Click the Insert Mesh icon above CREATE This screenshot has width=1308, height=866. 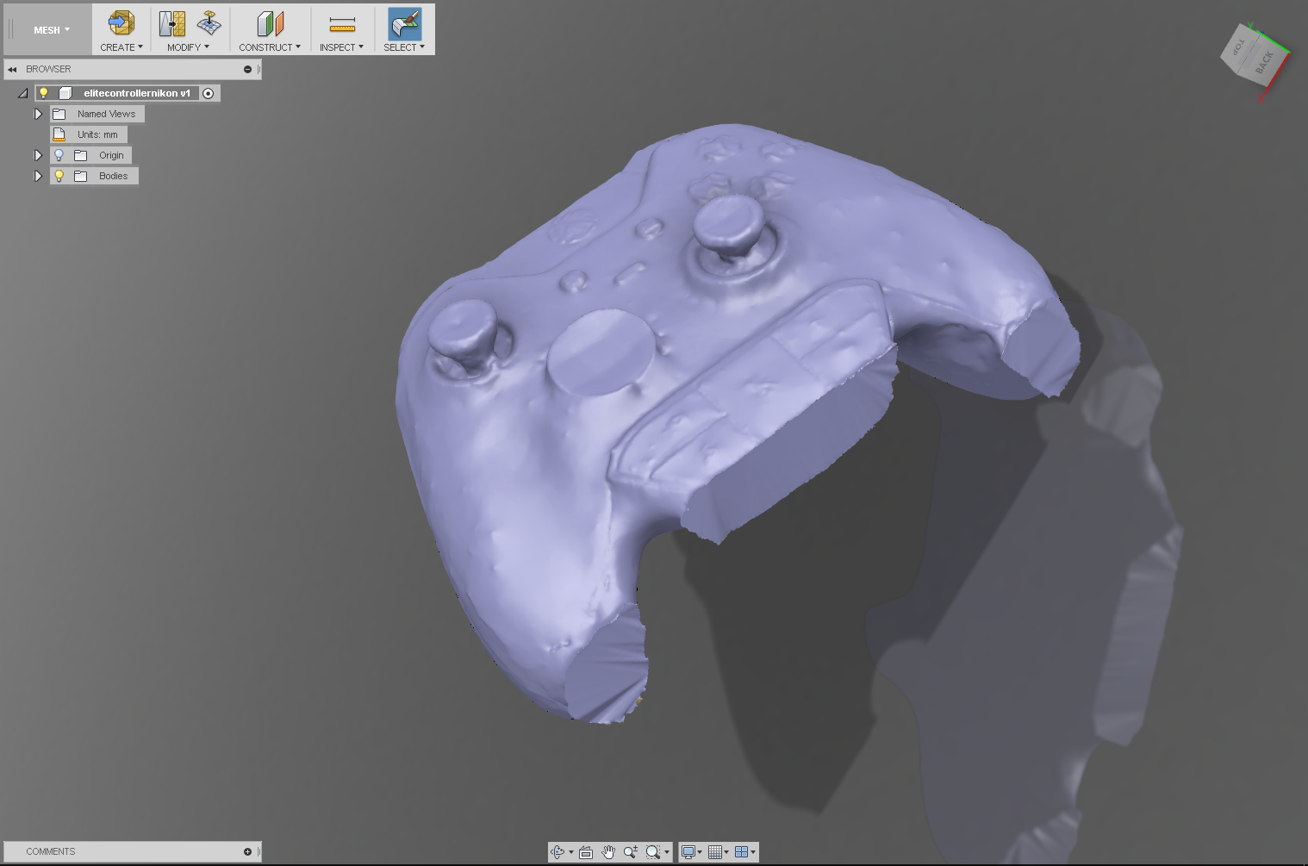tap(121, 23)
